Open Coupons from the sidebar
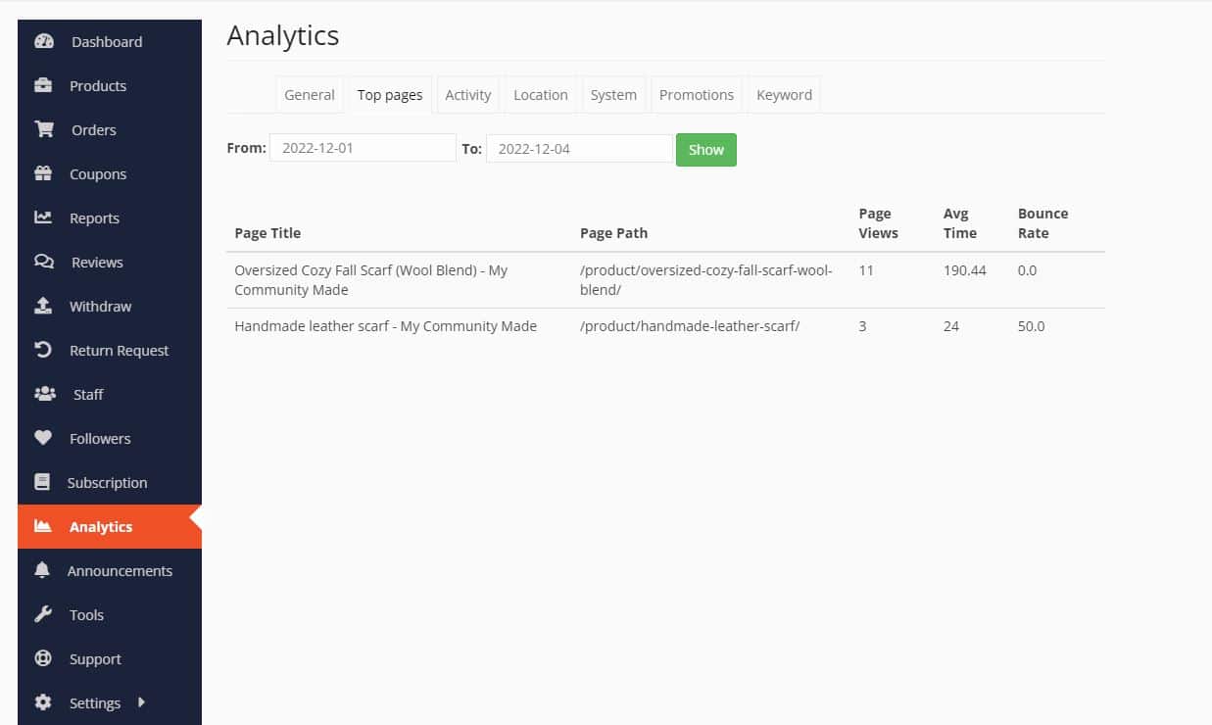The image size is (1212, 725). click(x=98, y=173)
